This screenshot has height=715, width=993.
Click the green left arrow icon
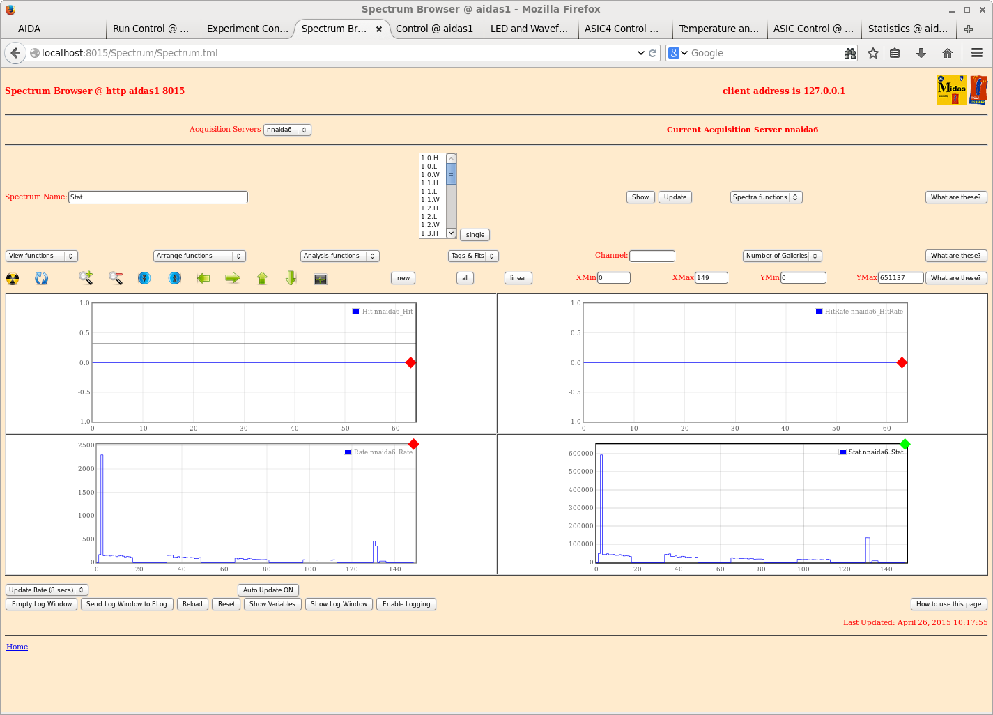click(x=203, y=278)
